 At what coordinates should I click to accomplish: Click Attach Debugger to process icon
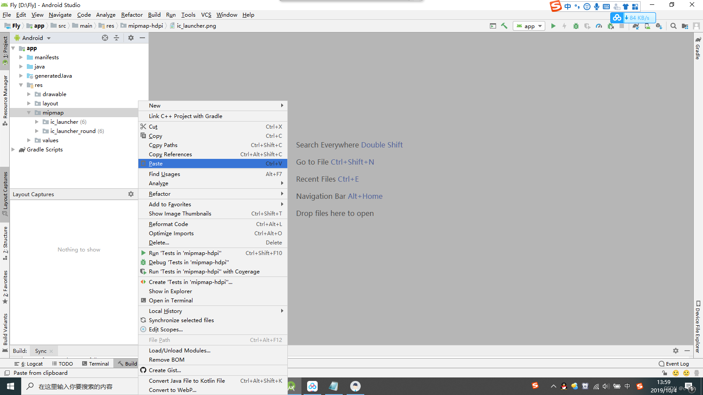coord(610,26)
